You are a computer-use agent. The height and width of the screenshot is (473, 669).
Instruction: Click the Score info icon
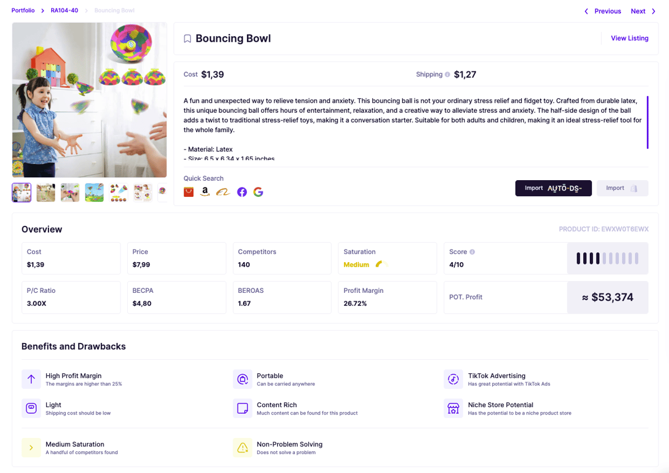[x=472, y=252]
